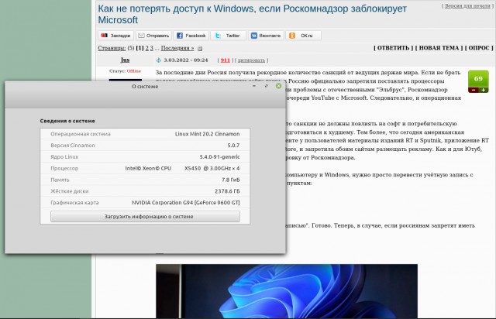Close the О системе window

pyautogui.click(x=279, y=86)
